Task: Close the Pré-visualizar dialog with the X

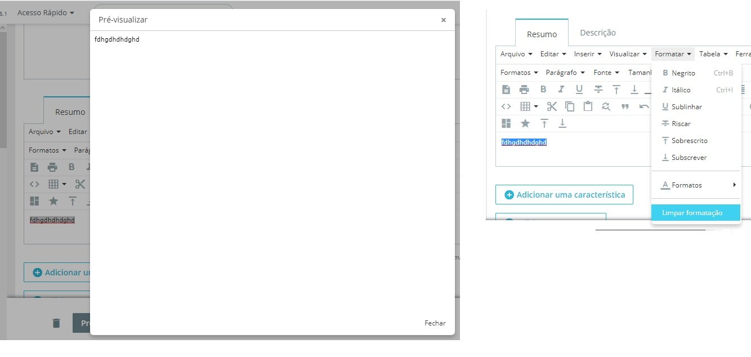Action: coord(444,20)
